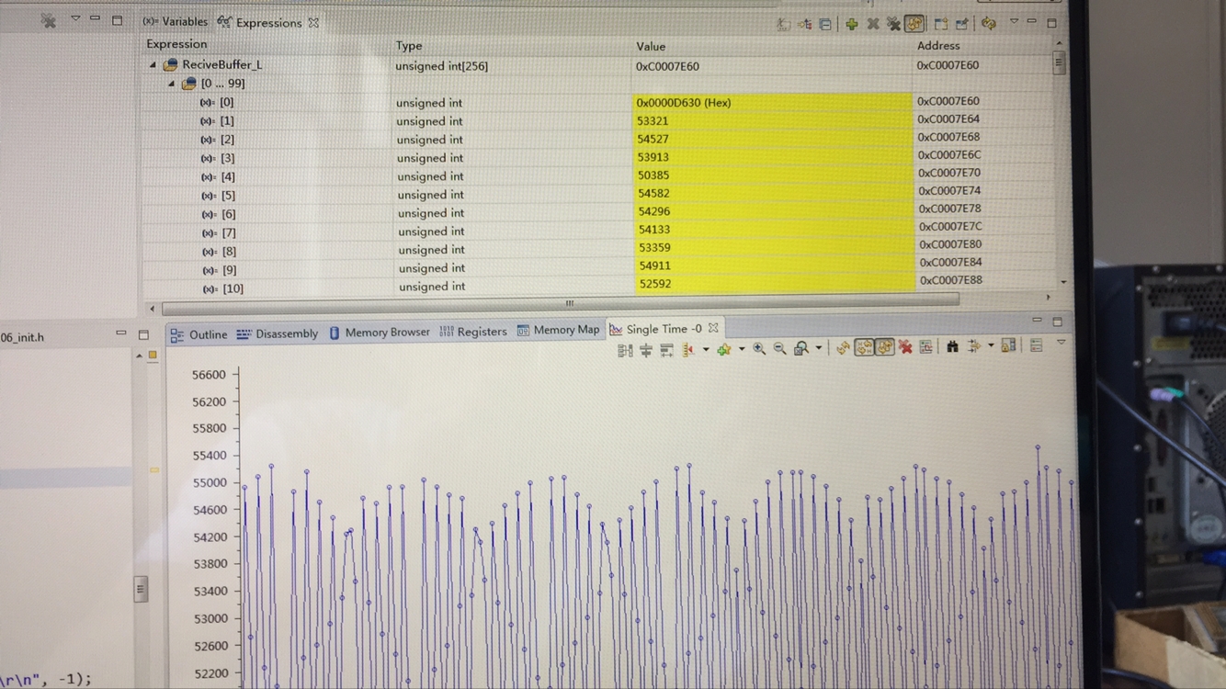1226x689 pixels.
Task: Click the value 50385 cell
Action: [x=772, y=175]
